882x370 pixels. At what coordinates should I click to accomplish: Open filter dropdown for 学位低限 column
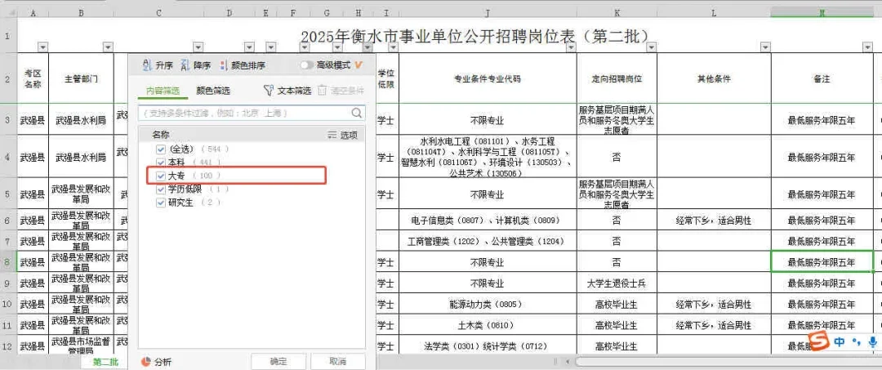coord(393,47)
